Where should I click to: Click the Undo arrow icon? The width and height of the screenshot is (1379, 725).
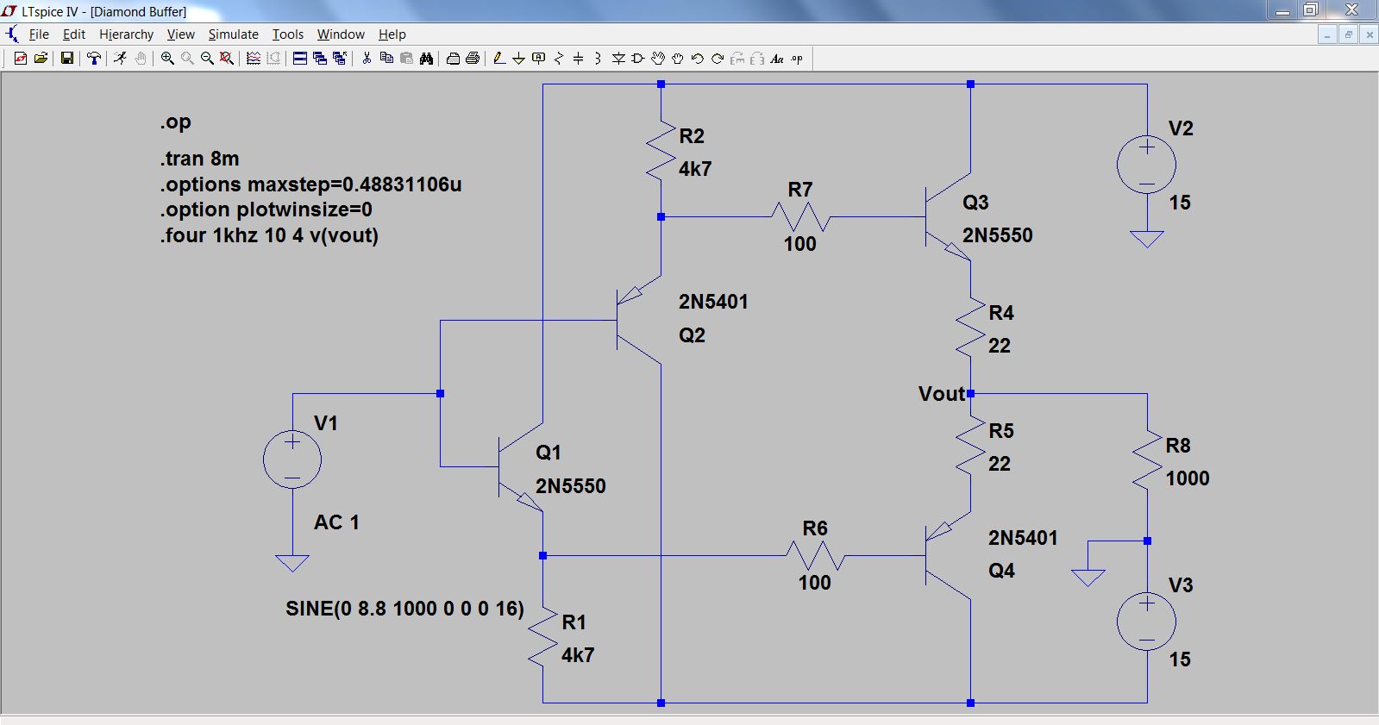click(697, 59)
